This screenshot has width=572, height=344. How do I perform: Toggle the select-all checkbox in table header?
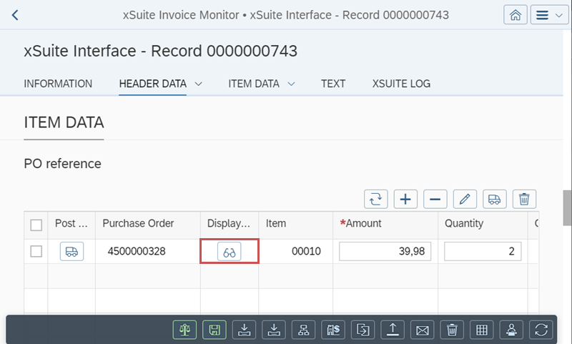pos(36,225)
